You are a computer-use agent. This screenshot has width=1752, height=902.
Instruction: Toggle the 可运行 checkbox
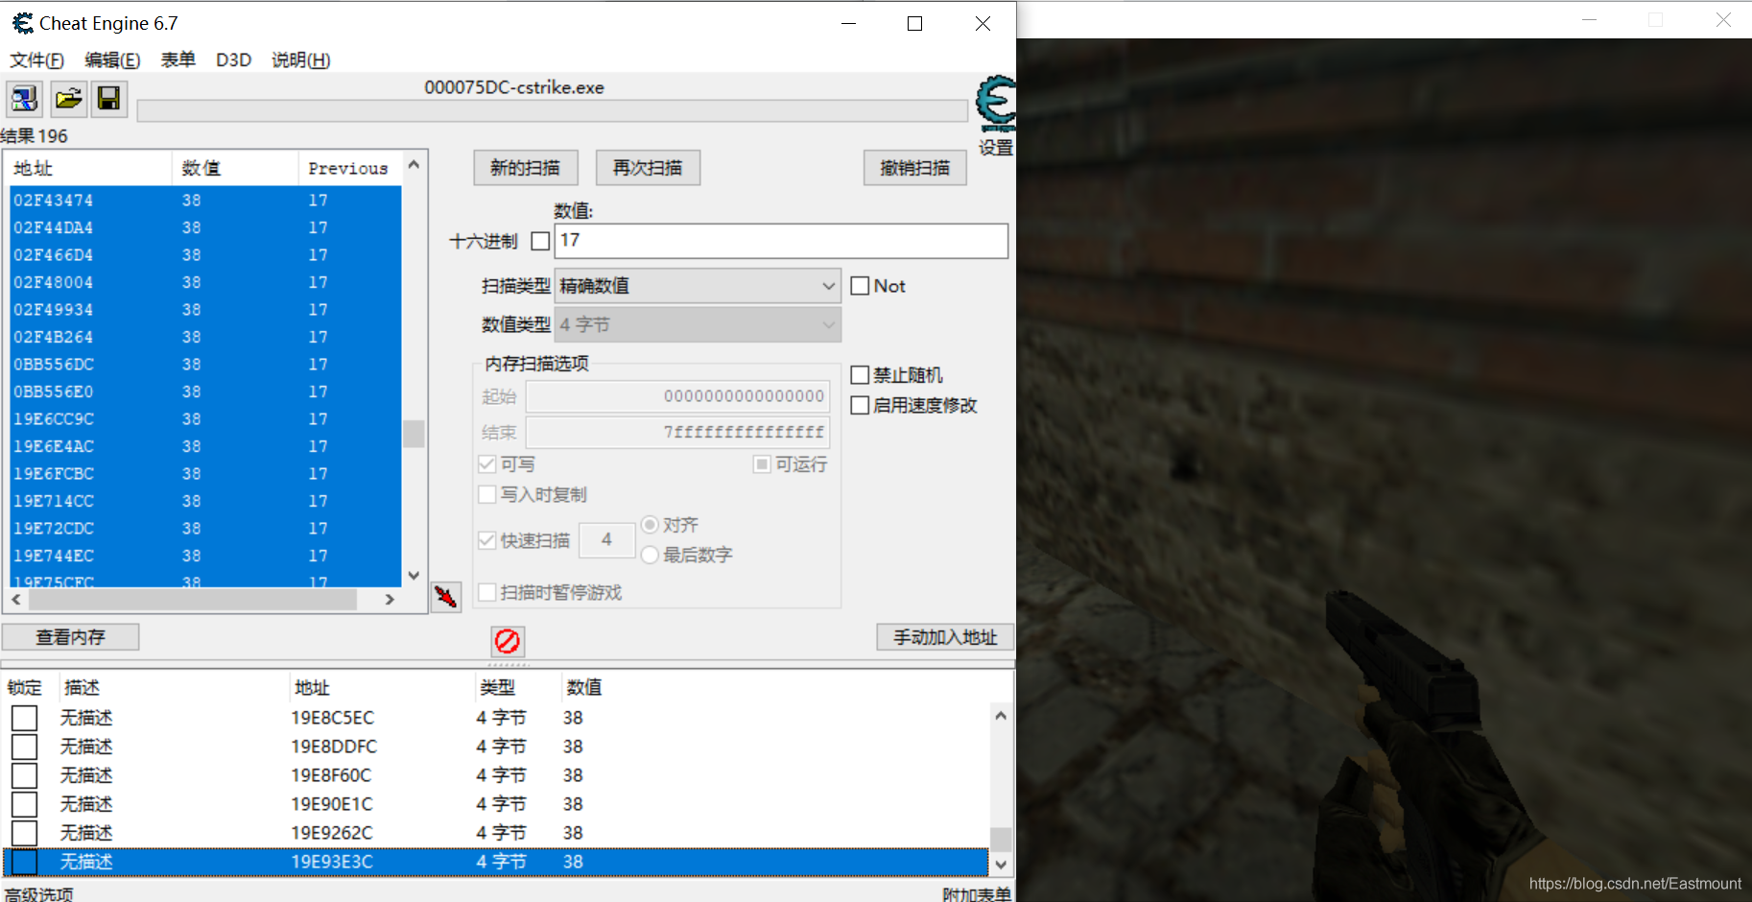click(x=762, y=464)
